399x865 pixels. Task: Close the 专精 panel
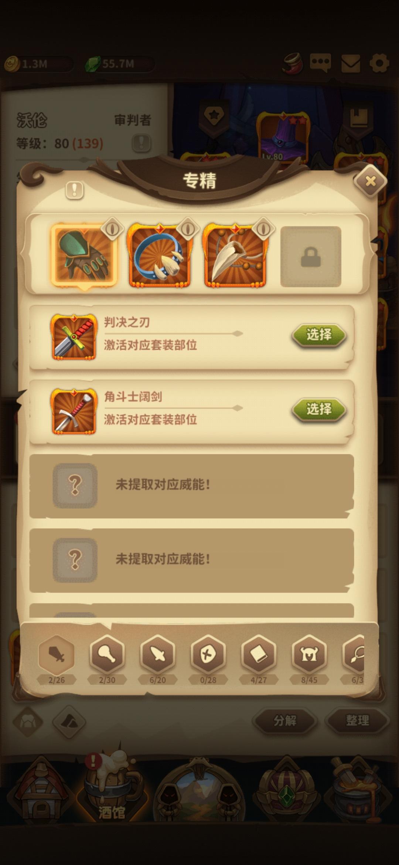pos(370,181)
